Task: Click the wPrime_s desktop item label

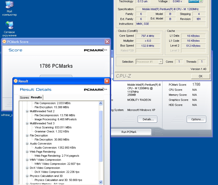Action: 7,115
